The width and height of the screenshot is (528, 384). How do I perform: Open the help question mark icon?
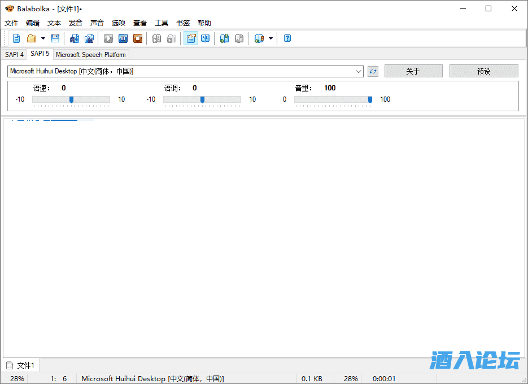(x=287, y=38)
